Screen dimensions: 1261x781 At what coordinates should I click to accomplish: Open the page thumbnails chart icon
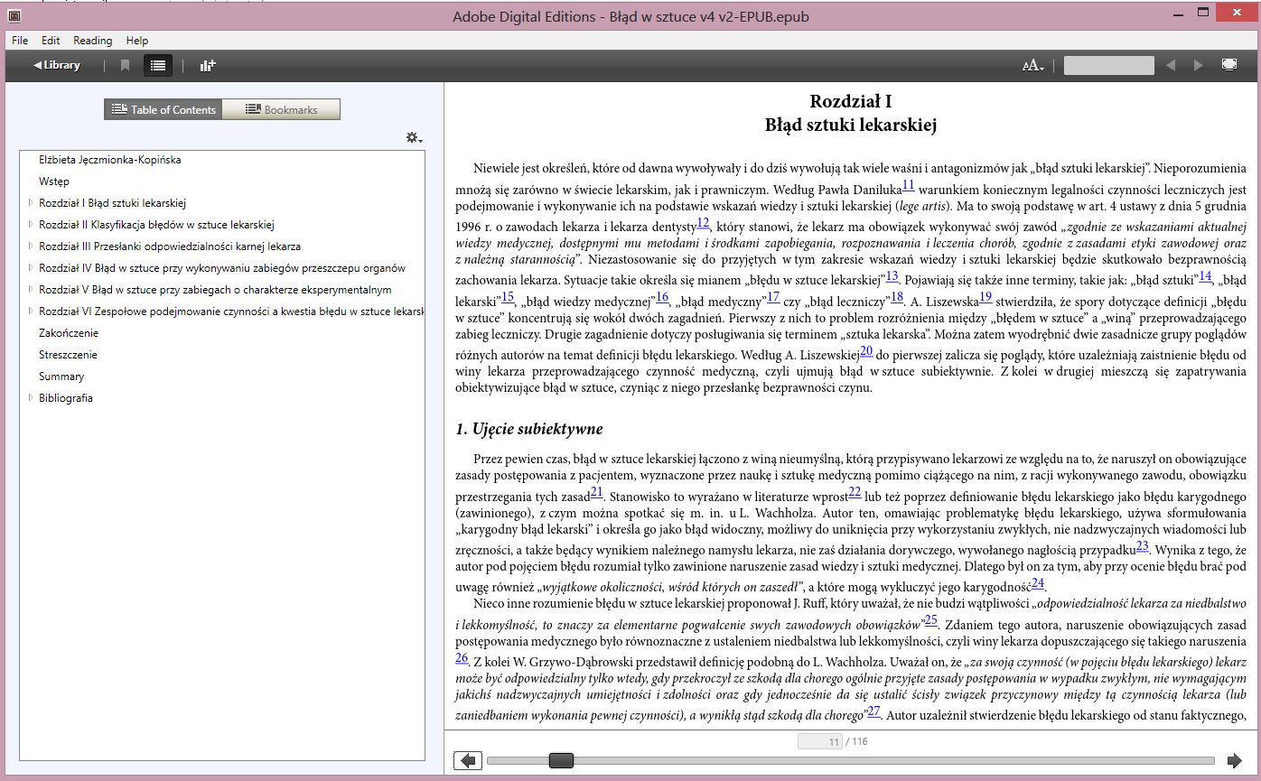(x=208, y=65)
